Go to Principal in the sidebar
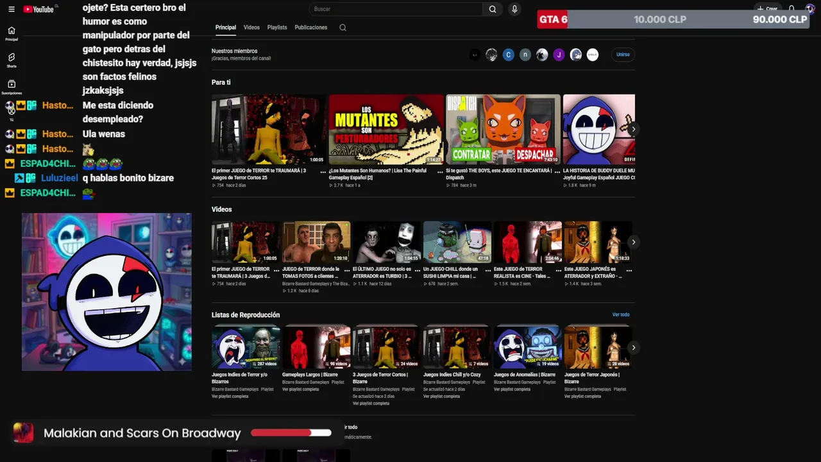 tap(12, 33)
